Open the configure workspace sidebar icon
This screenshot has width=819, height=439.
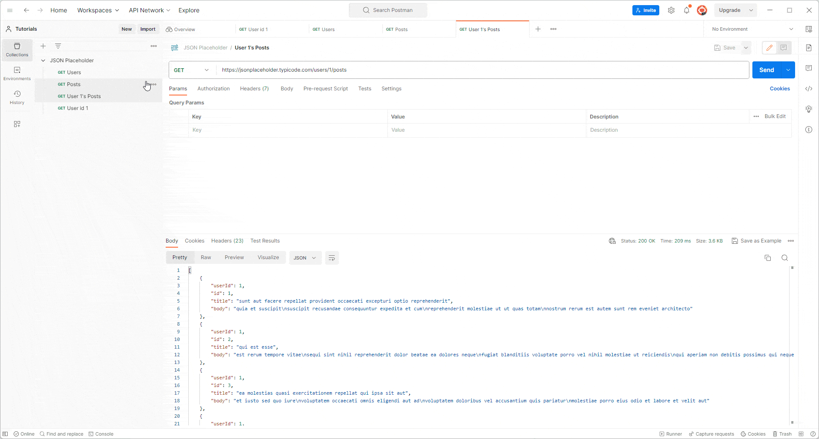click(17, 124)
